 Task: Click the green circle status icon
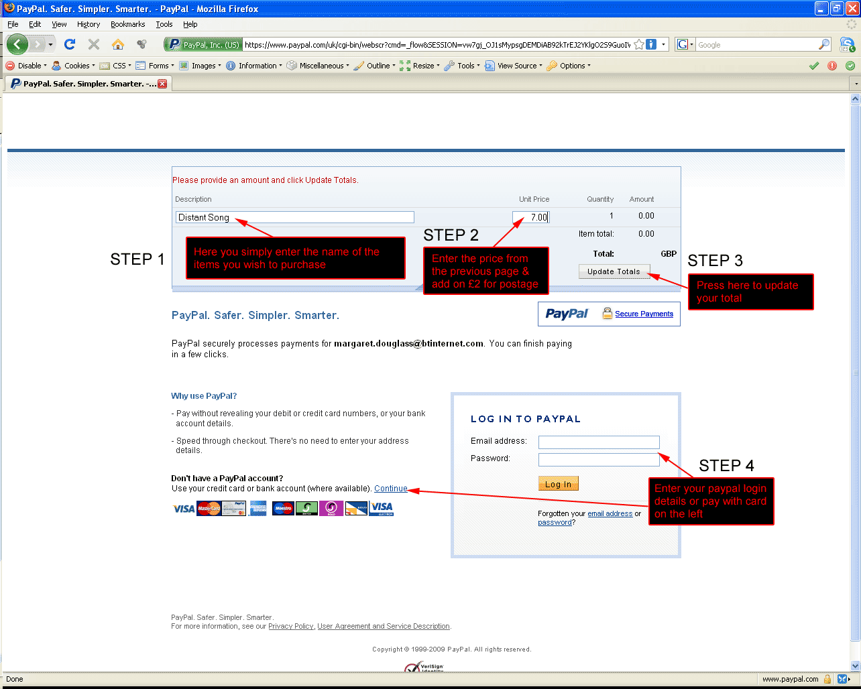pos(850,66)
